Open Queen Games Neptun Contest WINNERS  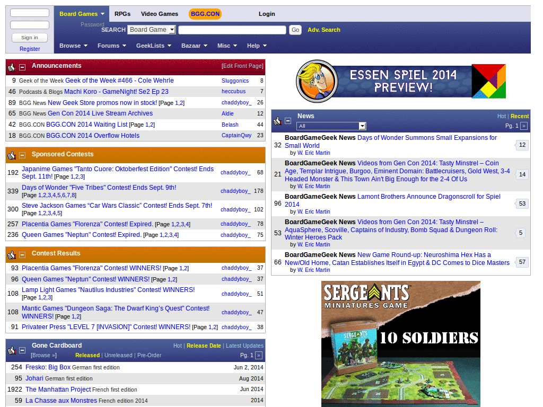[x=85, y=279]
